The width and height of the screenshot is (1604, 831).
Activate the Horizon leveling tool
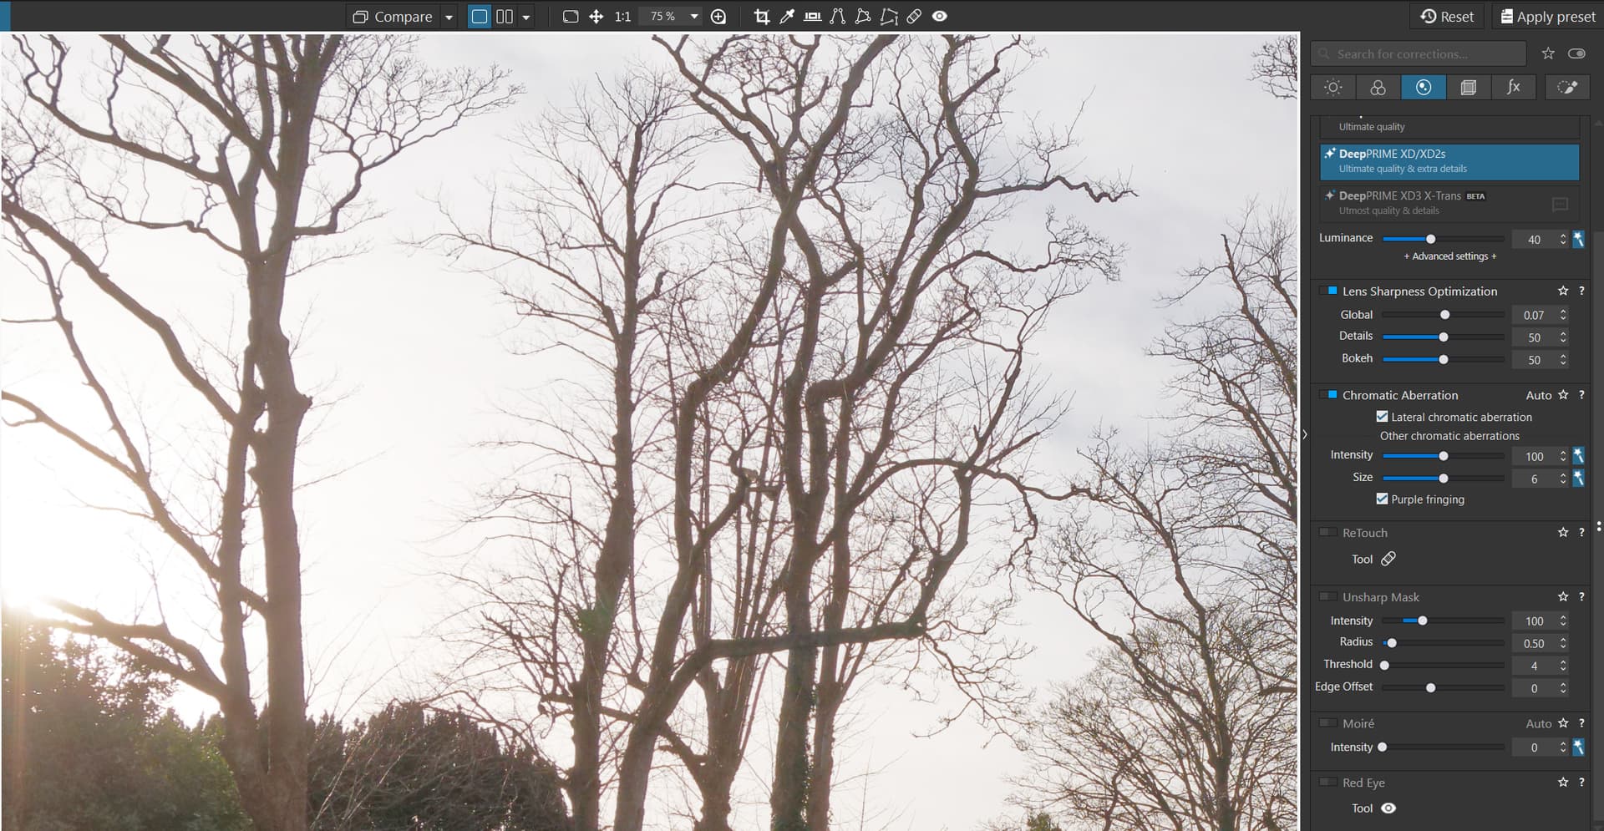click(x=812, y=17)
